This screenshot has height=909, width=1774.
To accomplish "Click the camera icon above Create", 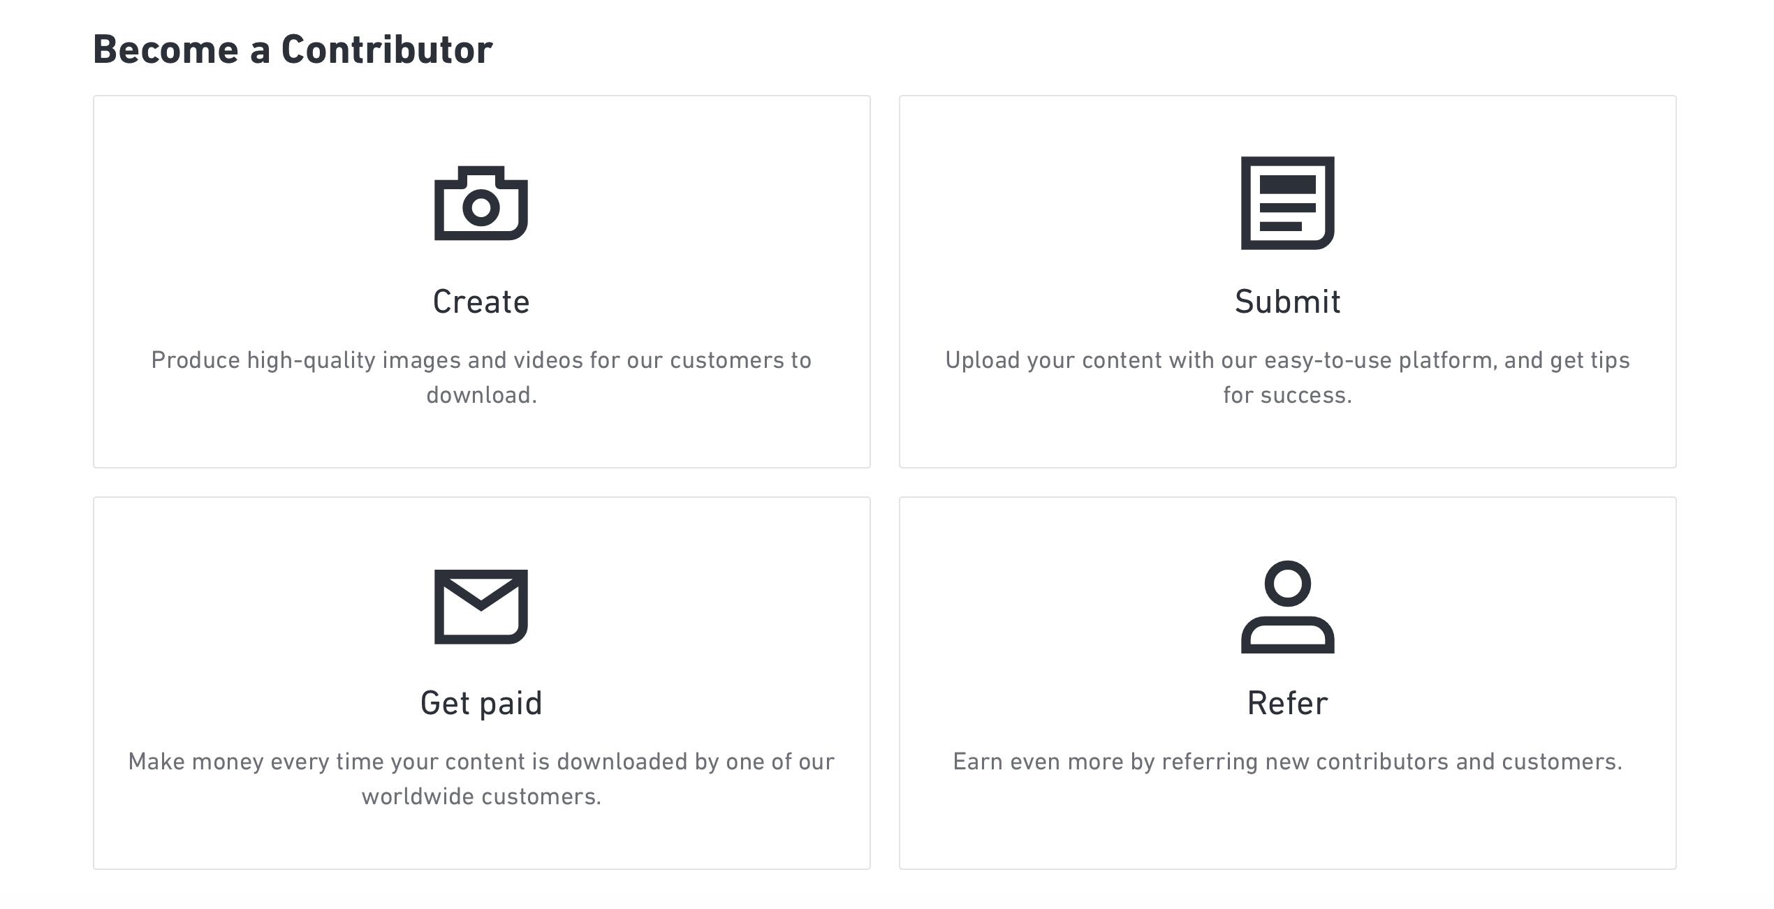I will point(481,203).
